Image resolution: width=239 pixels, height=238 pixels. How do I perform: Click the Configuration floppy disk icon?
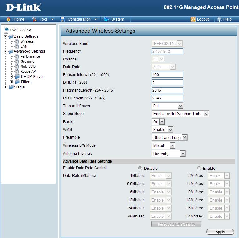[62, 19]
